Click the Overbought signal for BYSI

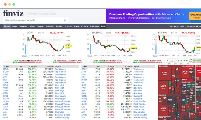pos(61,96)
